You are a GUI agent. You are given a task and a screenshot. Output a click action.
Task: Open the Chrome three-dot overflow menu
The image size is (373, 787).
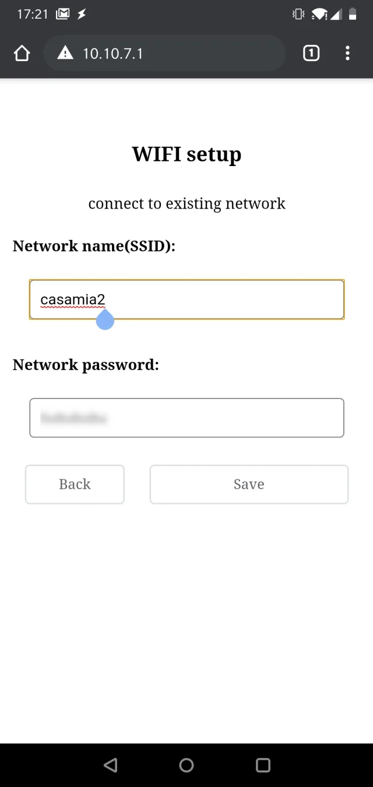347,53
